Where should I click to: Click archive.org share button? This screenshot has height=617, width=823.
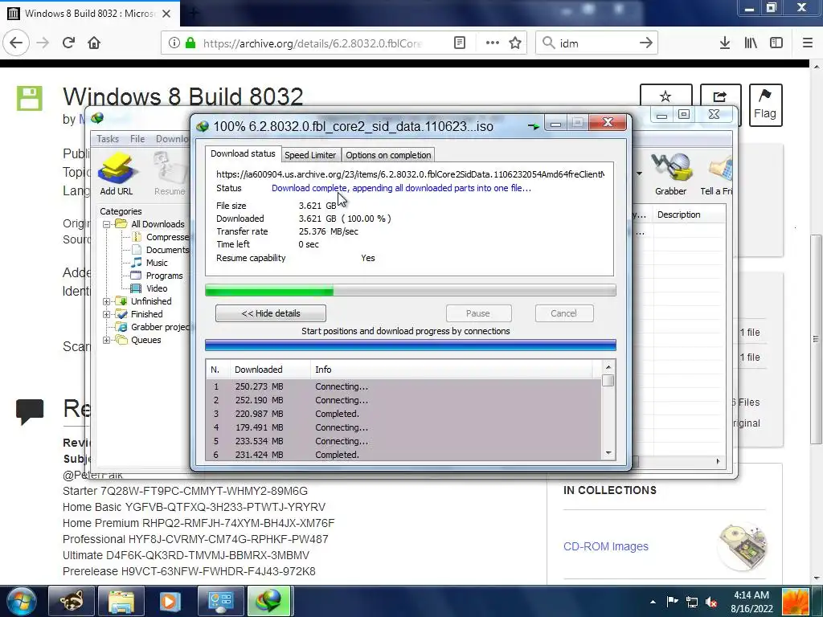tap(719, 97)
